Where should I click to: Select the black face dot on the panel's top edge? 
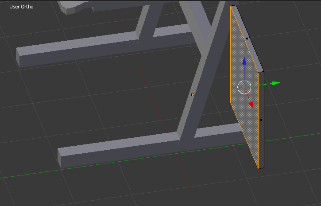click(247, 39)
